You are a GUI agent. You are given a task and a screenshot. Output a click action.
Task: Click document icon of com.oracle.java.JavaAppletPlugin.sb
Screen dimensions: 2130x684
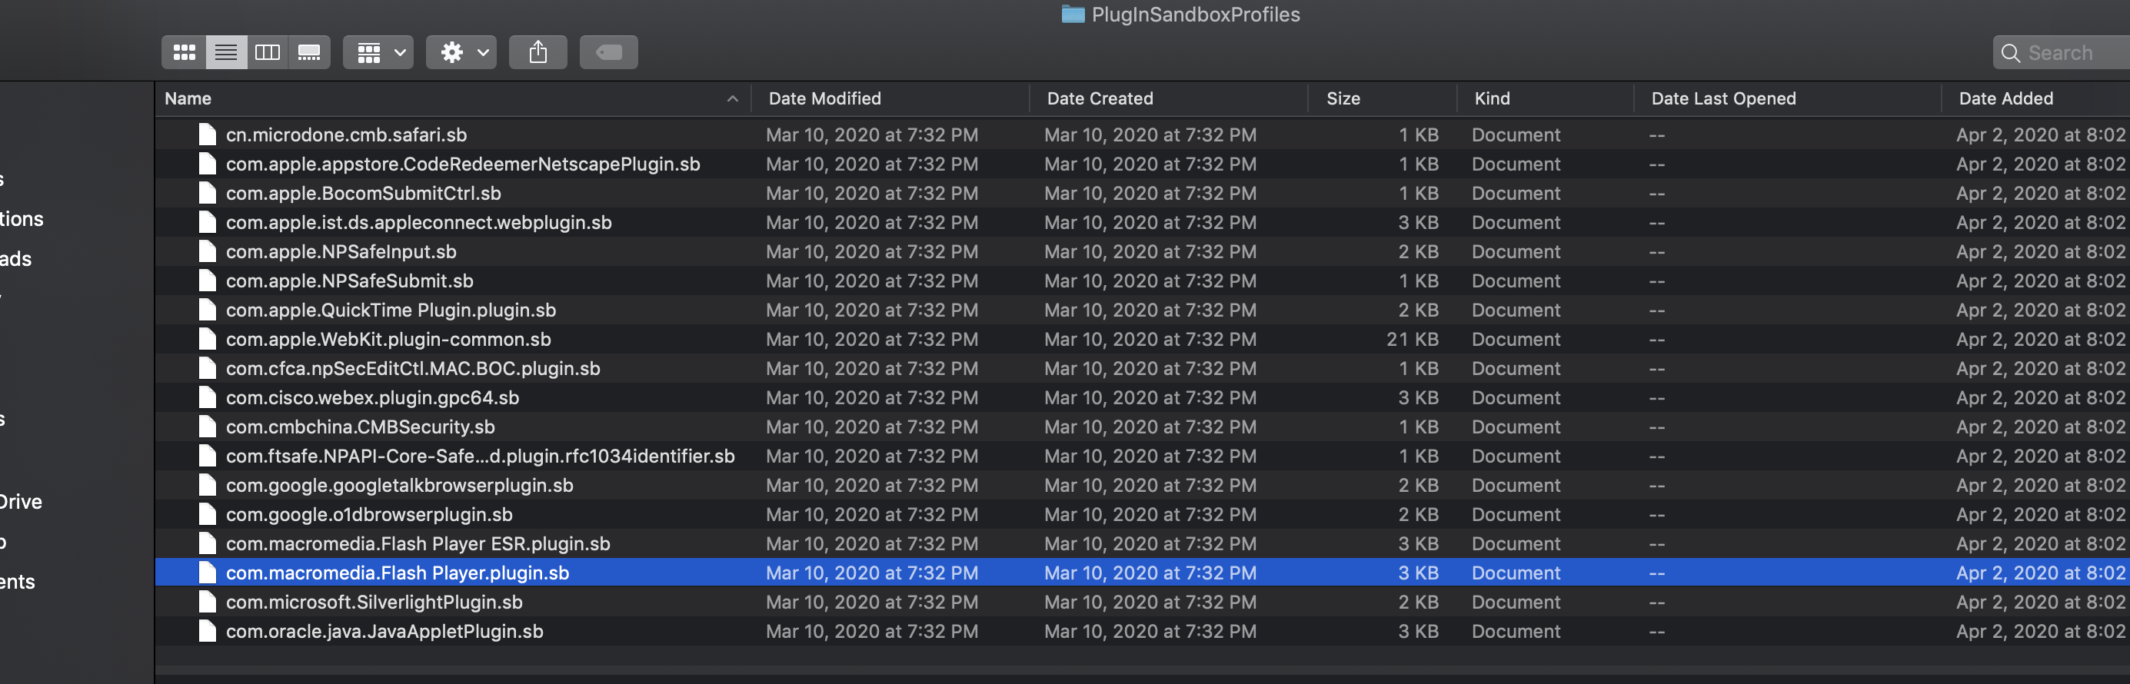[208, 631]
